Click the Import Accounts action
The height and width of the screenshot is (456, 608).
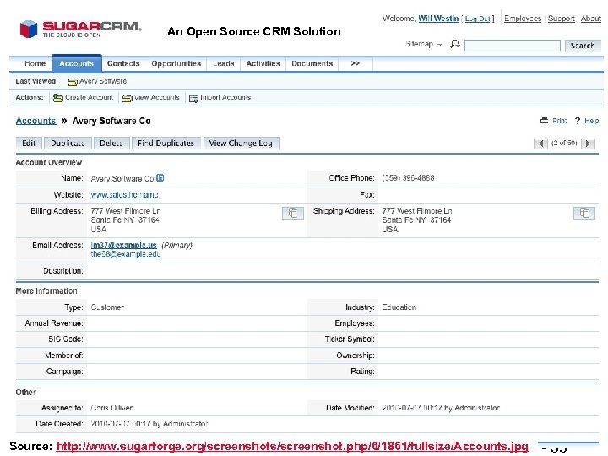point(220,97)
